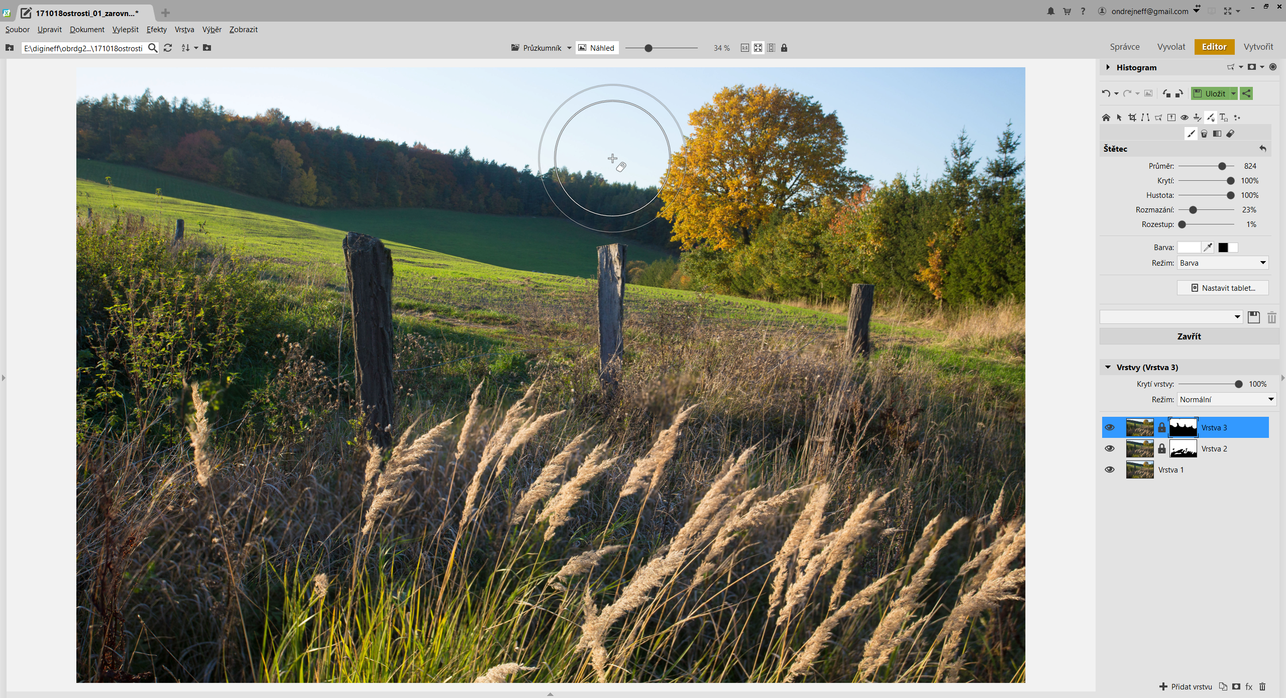1286x698 pixels.
Task: Open the effects stars tool
Action: (1236, 118)
